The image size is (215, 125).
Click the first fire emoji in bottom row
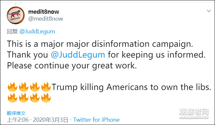[x=12, y=98]
